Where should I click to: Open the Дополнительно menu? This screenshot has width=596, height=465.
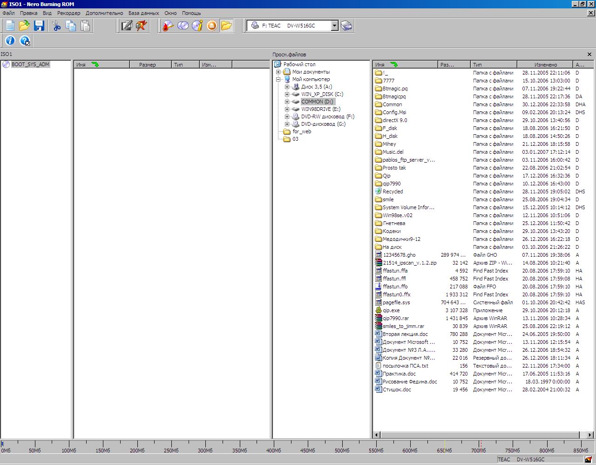104,13
